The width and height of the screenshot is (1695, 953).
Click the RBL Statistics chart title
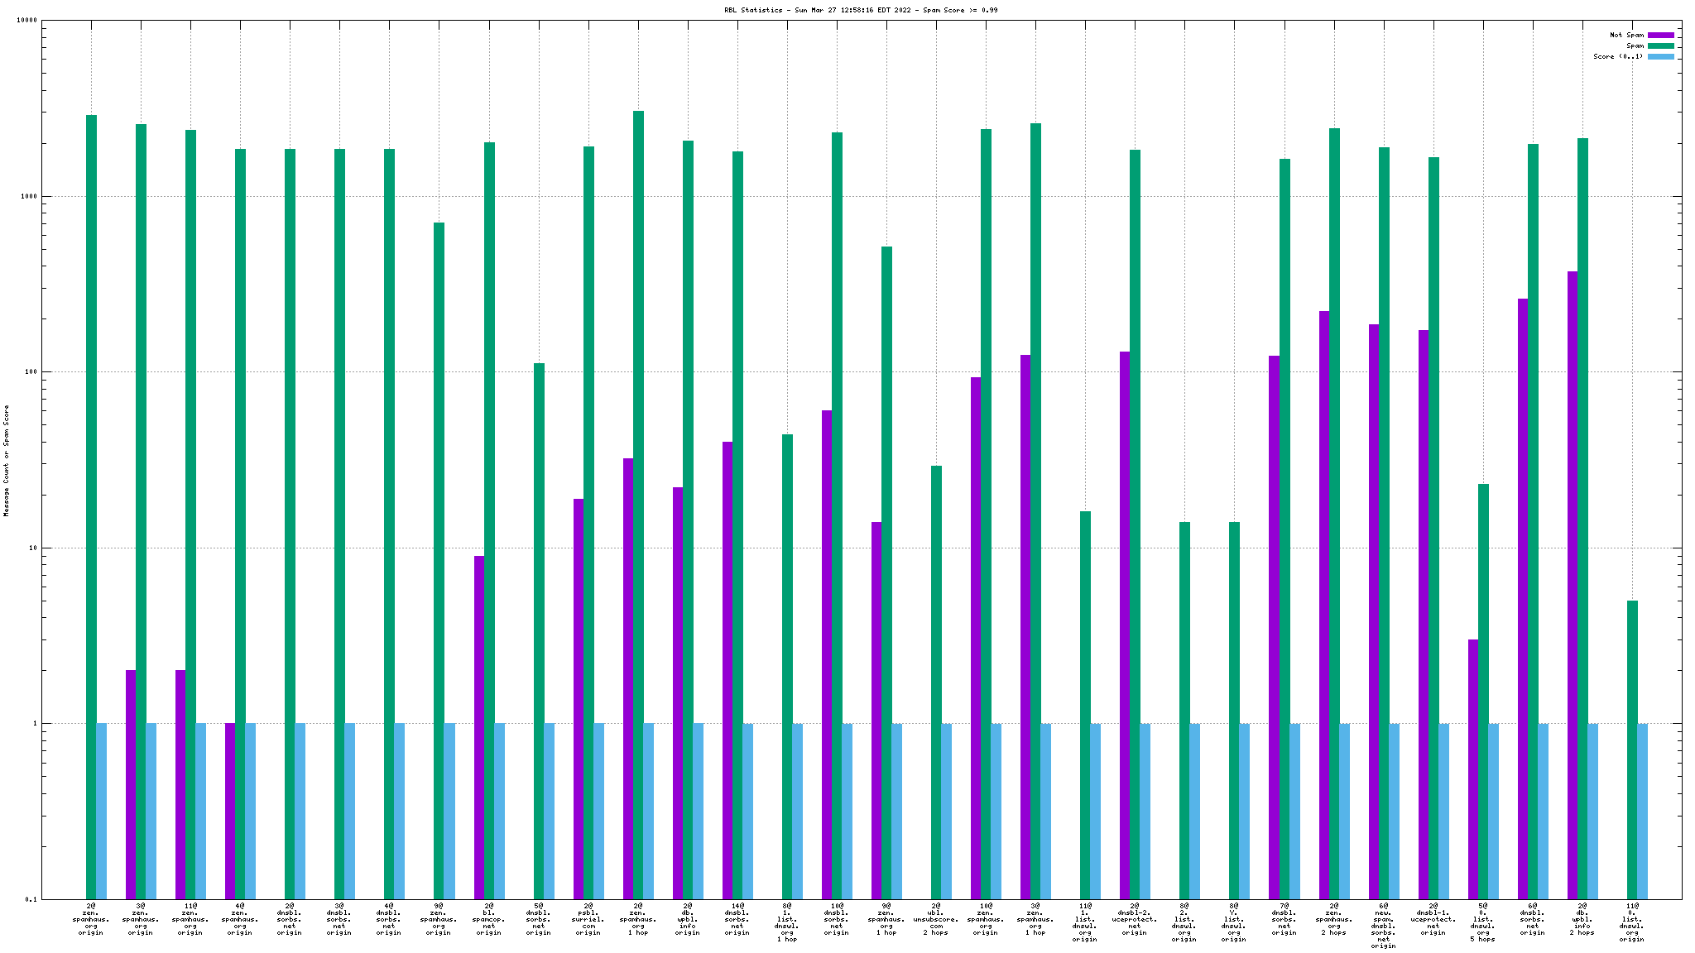coord(861,10)
